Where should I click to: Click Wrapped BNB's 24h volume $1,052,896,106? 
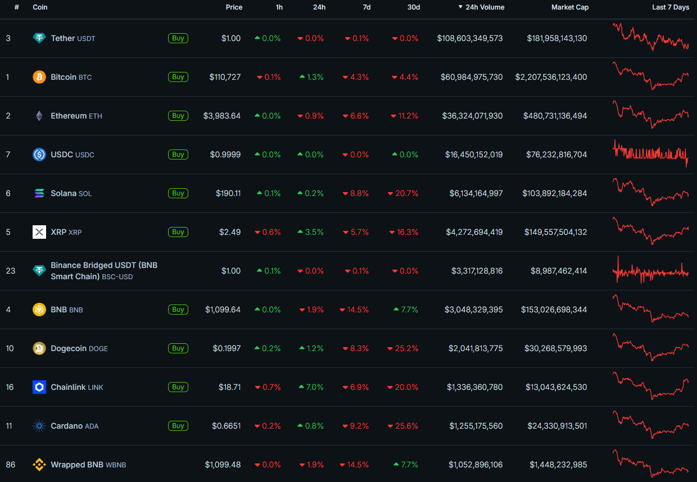pyautogui.click(x=476, y=465)
